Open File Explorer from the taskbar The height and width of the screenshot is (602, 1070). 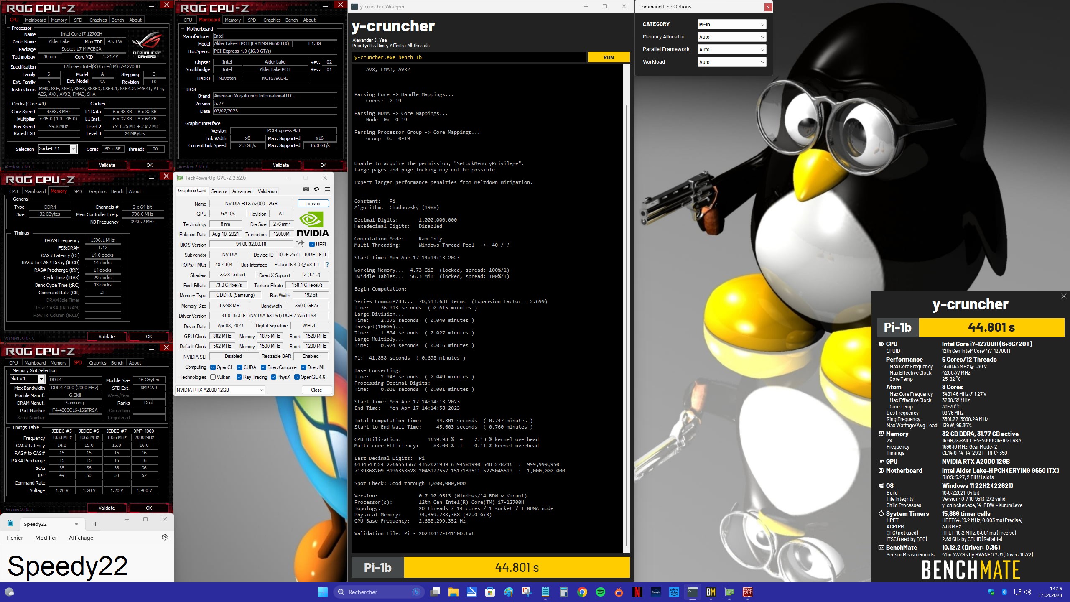point(453,592)
